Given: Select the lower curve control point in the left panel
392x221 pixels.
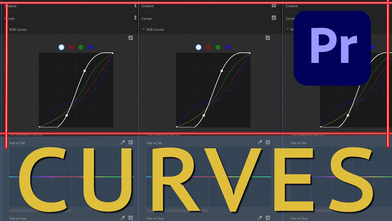Looking at the screenshot, I should 67,116.
